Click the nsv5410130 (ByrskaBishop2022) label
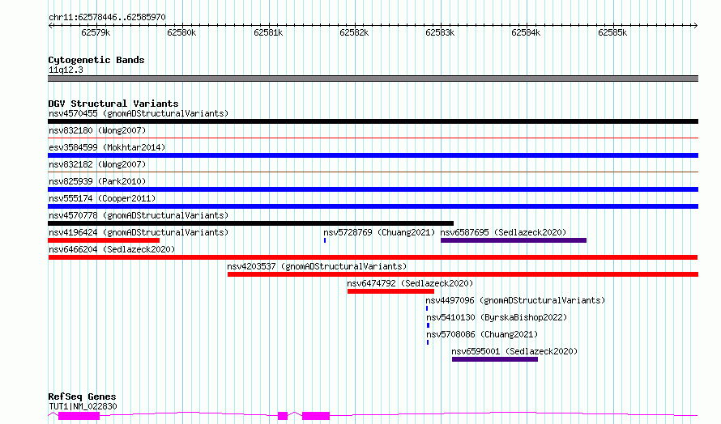Screen dimensions: 721x424 [497, 317]
